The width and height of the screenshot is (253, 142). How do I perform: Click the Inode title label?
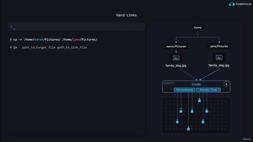point(196,84)
